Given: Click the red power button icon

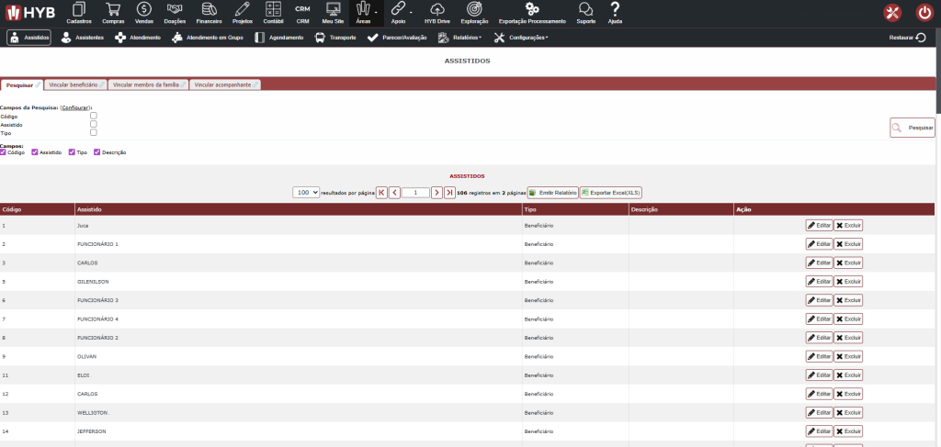Looking at the screenshot, I should pyautogui.click(x=924, y=13).
